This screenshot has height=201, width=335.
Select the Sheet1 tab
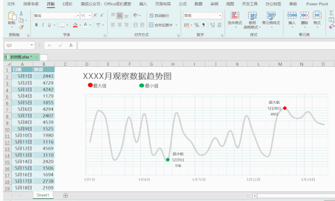coord(43,195)
